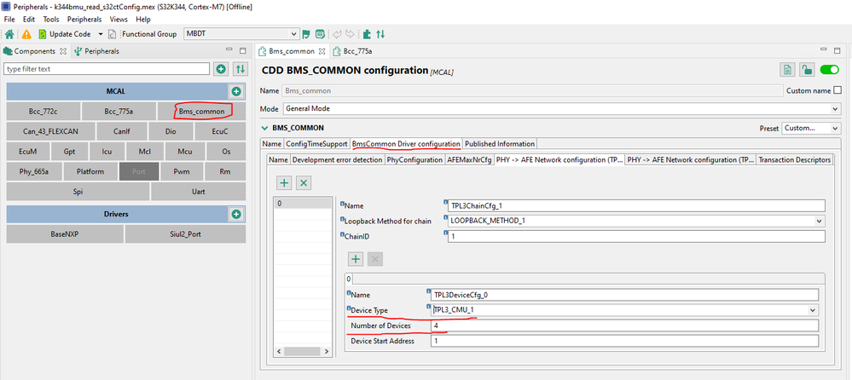This screenshot has width=852, height=380.
Task: Toggle the green component enable switch
Action: pyautogui.click(x=829, y=71)
